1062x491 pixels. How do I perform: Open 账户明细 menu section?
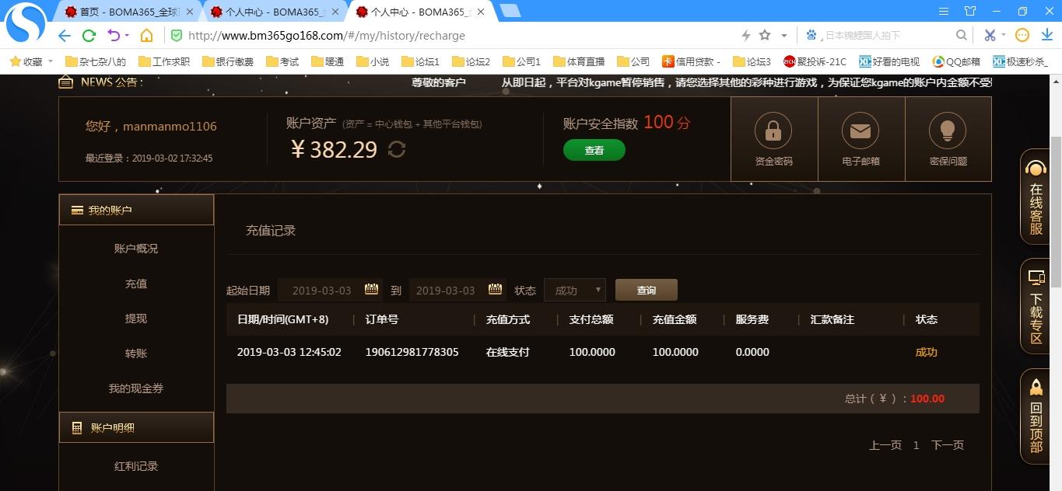(x=136, y=427)
